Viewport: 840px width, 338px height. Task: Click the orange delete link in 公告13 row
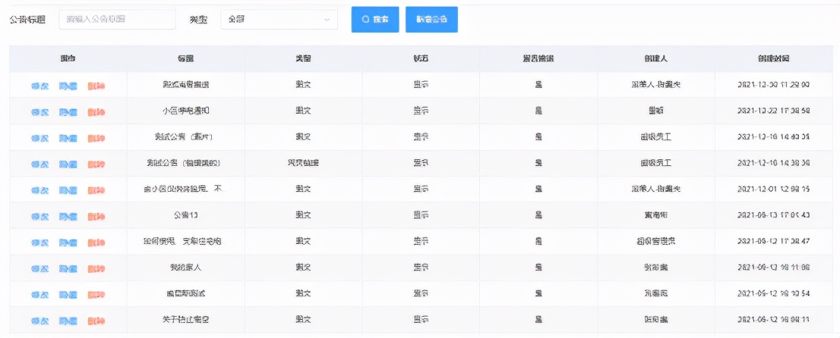click(96, 216)
